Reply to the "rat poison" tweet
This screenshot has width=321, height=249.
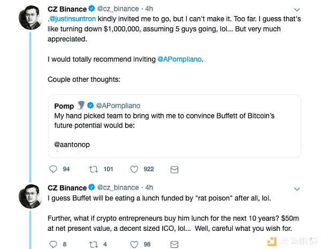coord(52,244)
